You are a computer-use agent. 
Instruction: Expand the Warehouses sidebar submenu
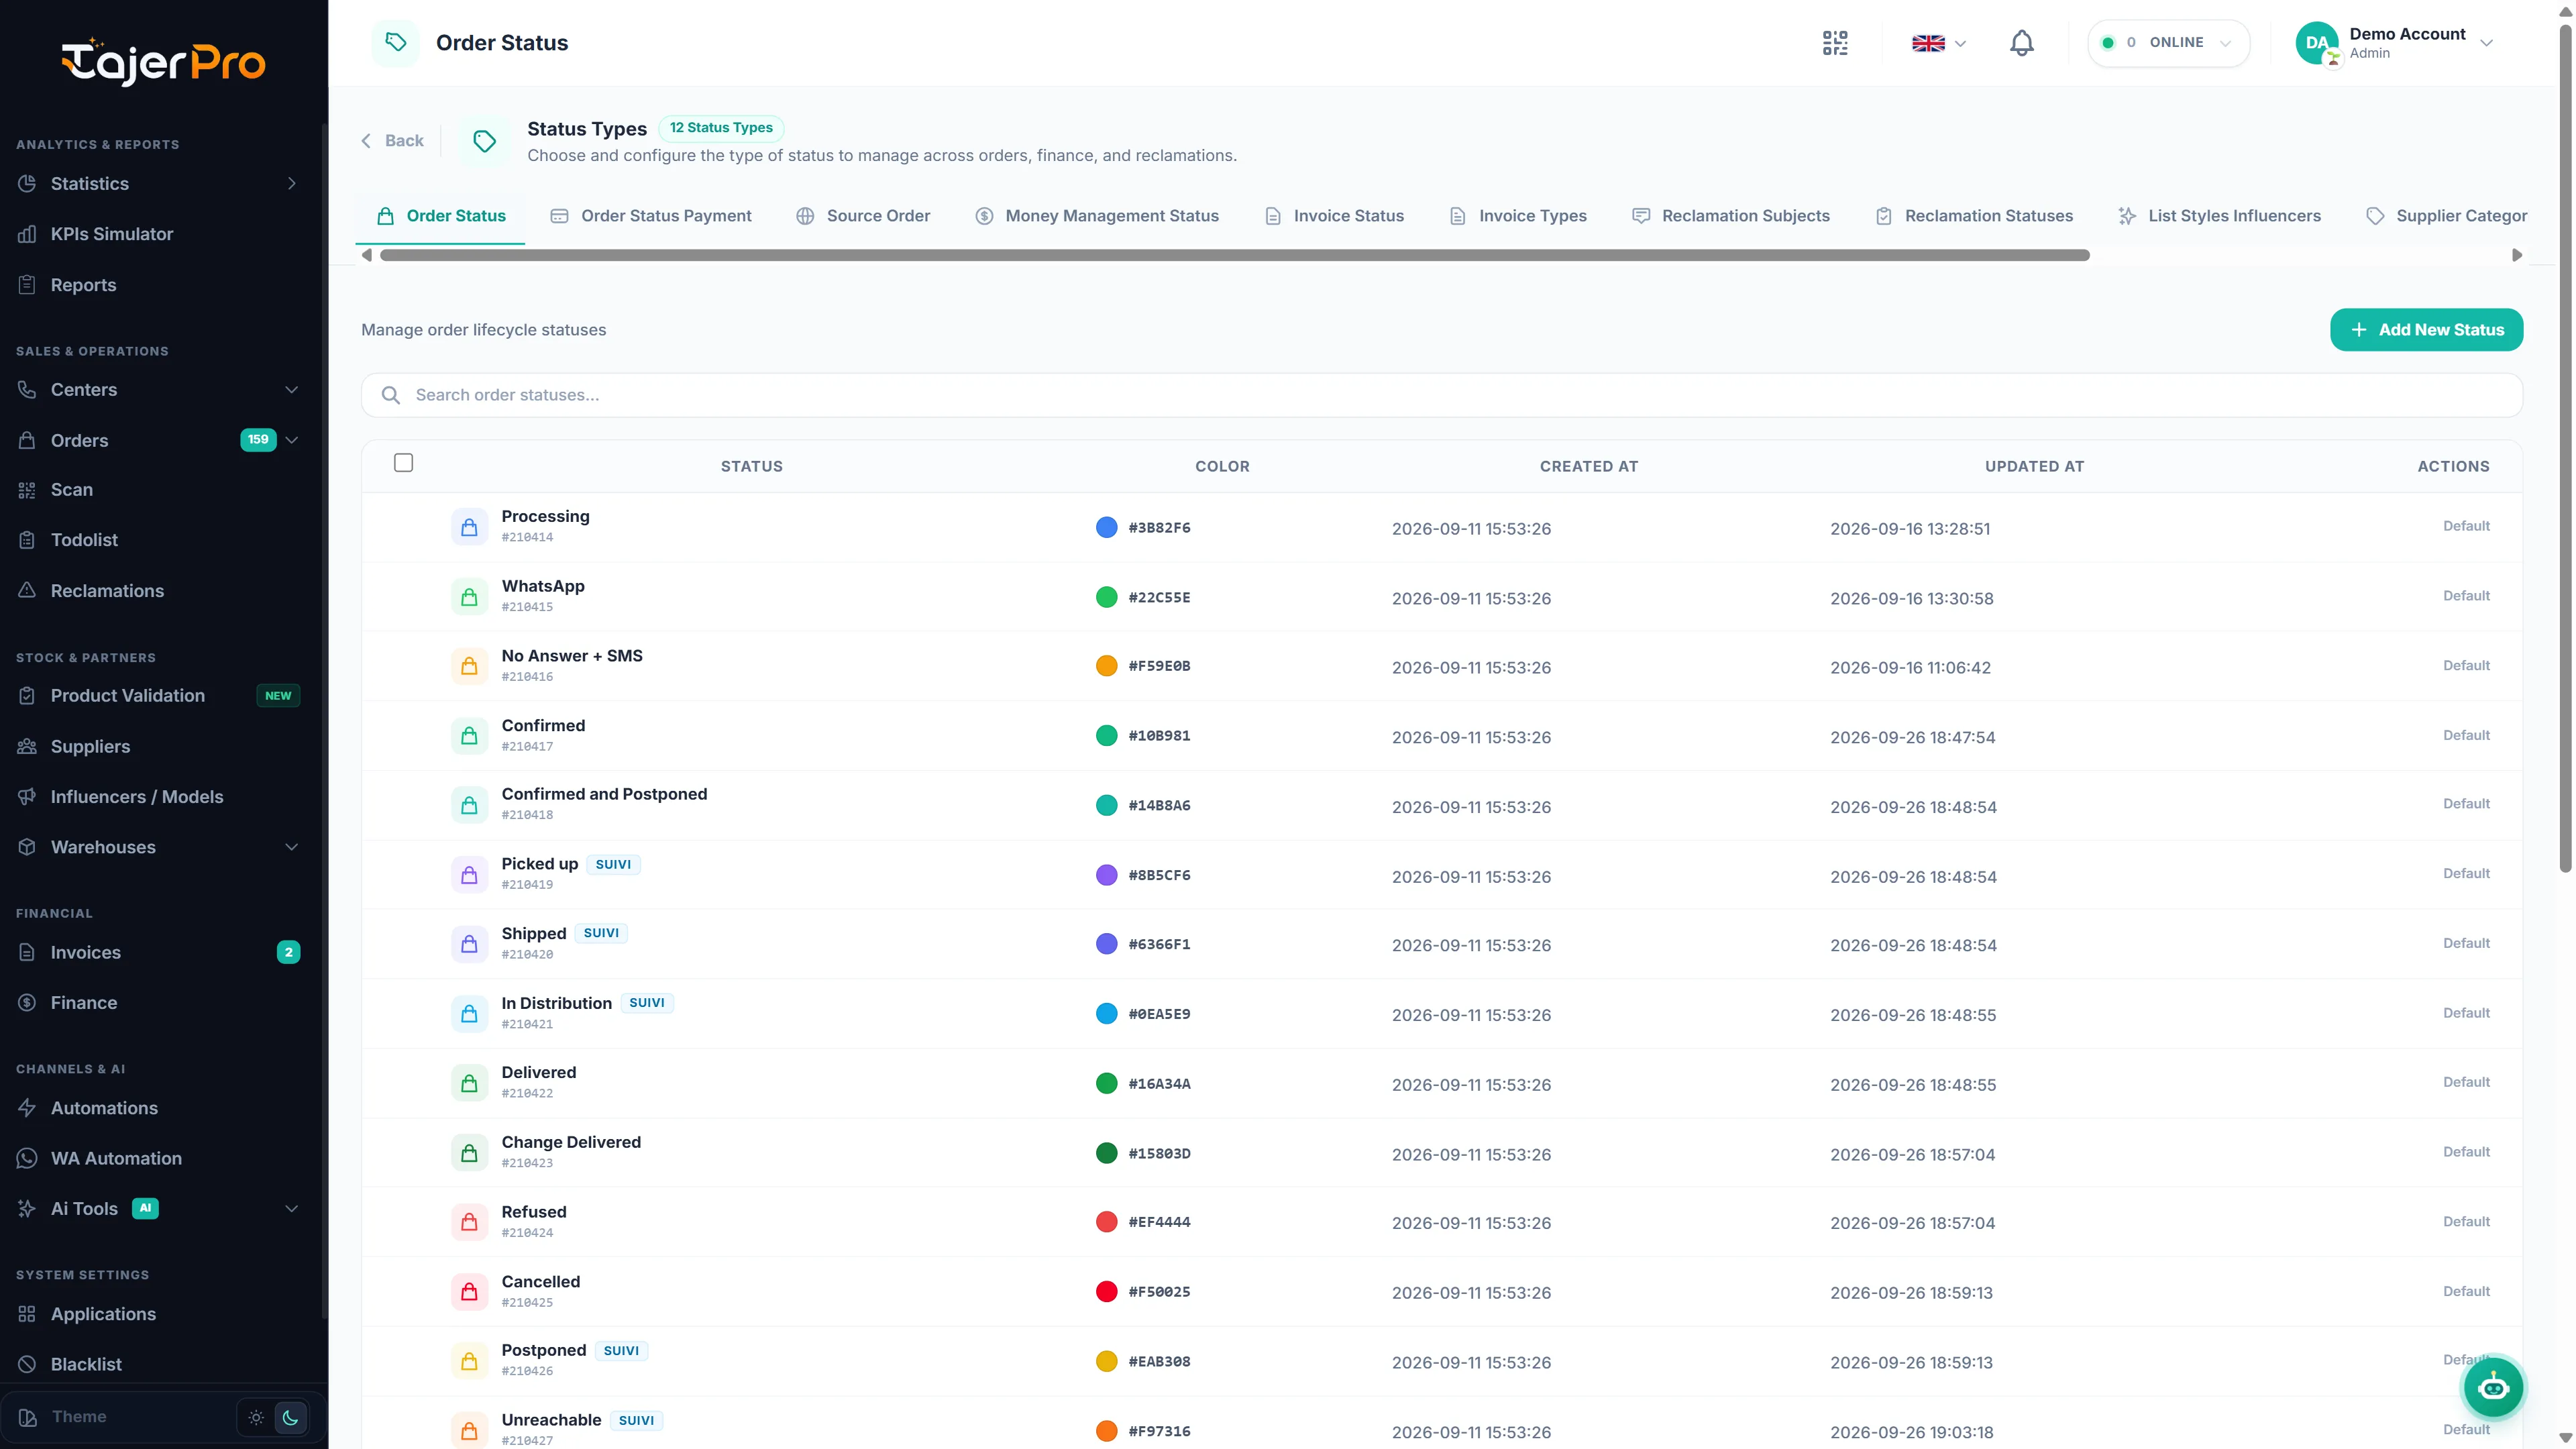point(292,847)
